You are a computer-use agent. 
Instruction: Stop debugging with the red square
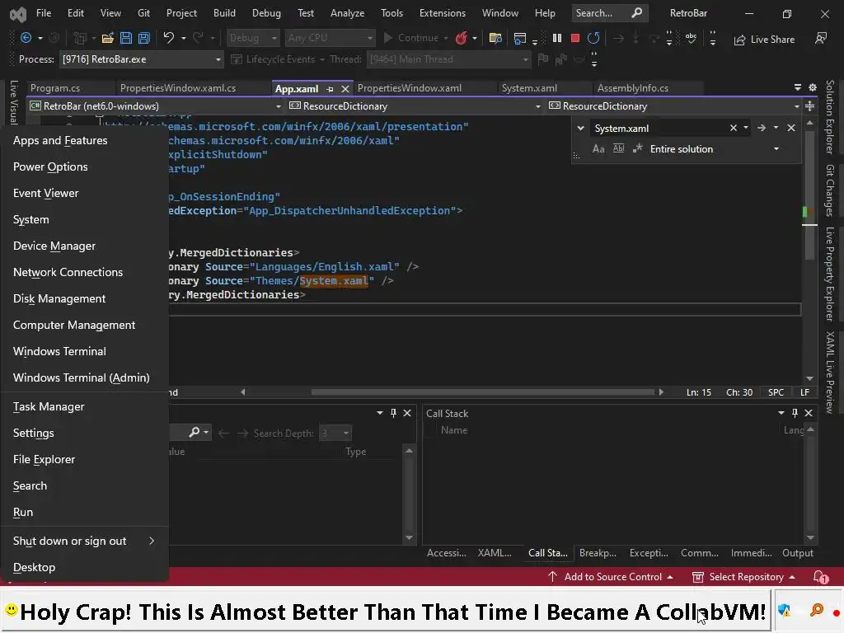click(x=574, y=38)
